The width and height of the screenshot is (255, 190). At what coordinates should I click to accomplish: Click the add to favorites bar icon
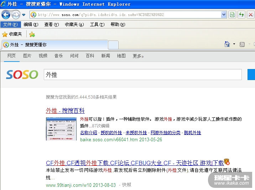click(32, 34)
